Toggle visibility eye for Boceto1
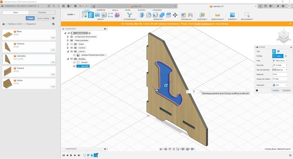Viewport: 293px width, 159px height. coord(74,62)
